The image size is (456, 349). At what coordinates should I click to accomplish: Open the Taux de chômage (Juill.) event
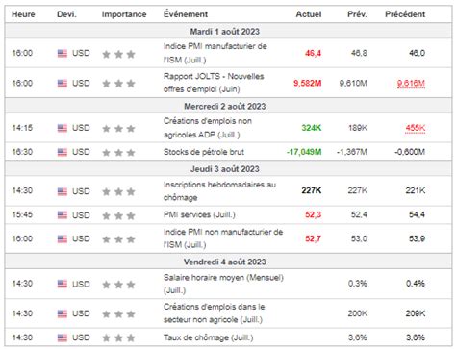(209, 337)
